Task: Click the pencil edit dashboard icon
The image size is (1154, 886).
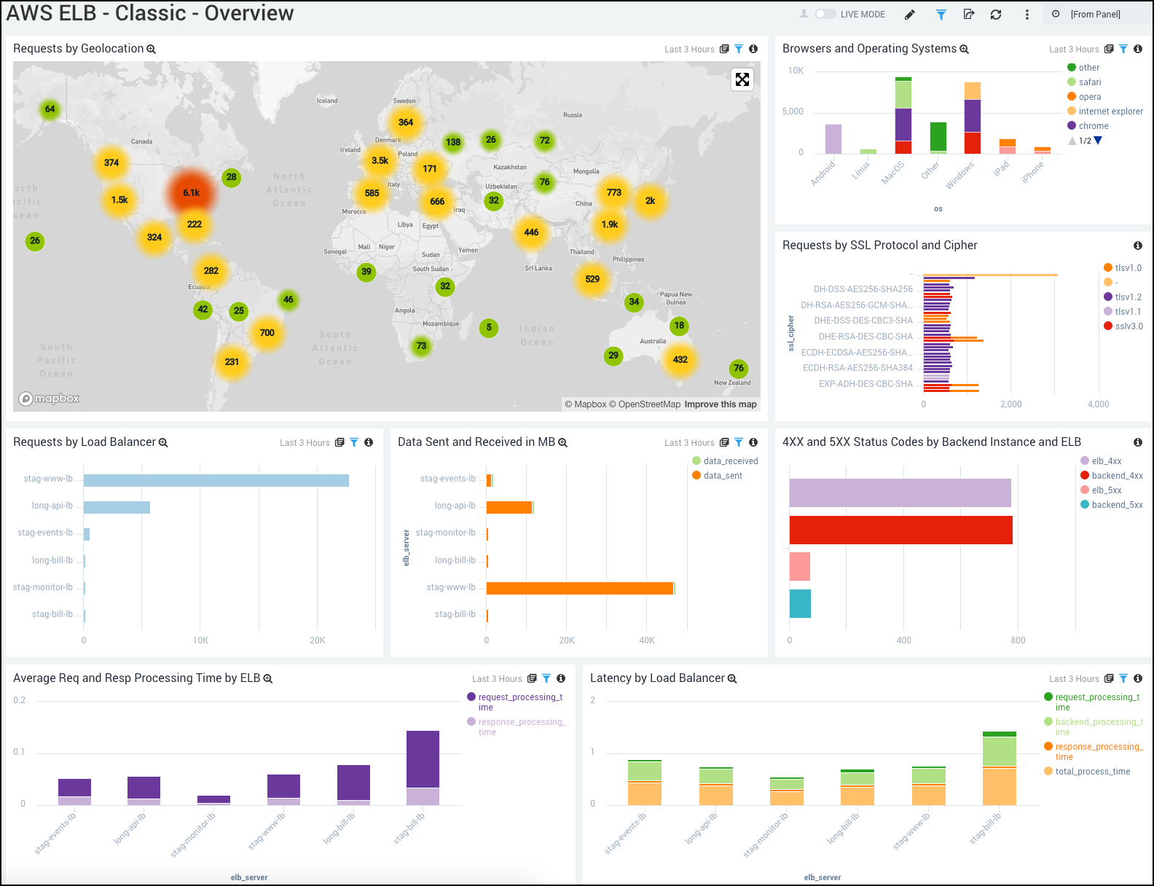Action: click(910, 15)
